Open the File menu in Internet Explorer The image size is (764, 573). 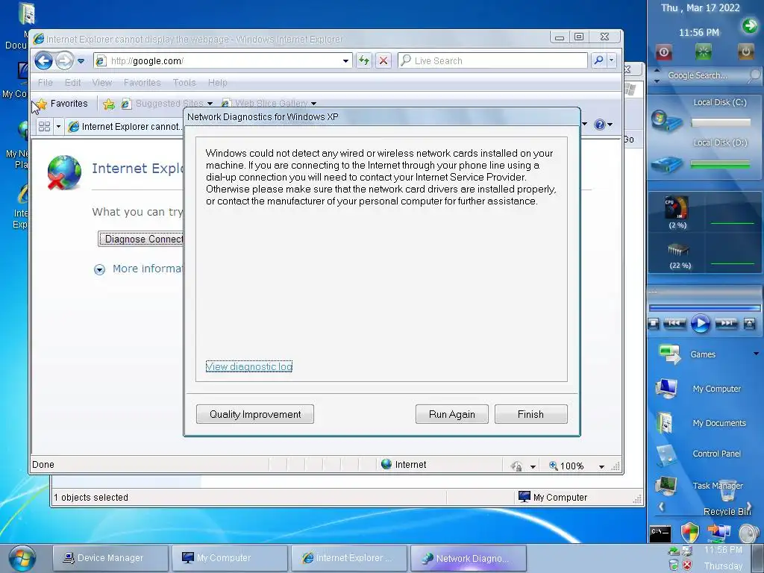[46, 82]
